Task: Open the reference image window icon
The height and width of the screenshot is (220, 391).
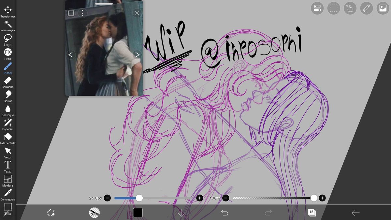Action: (383, 8)
